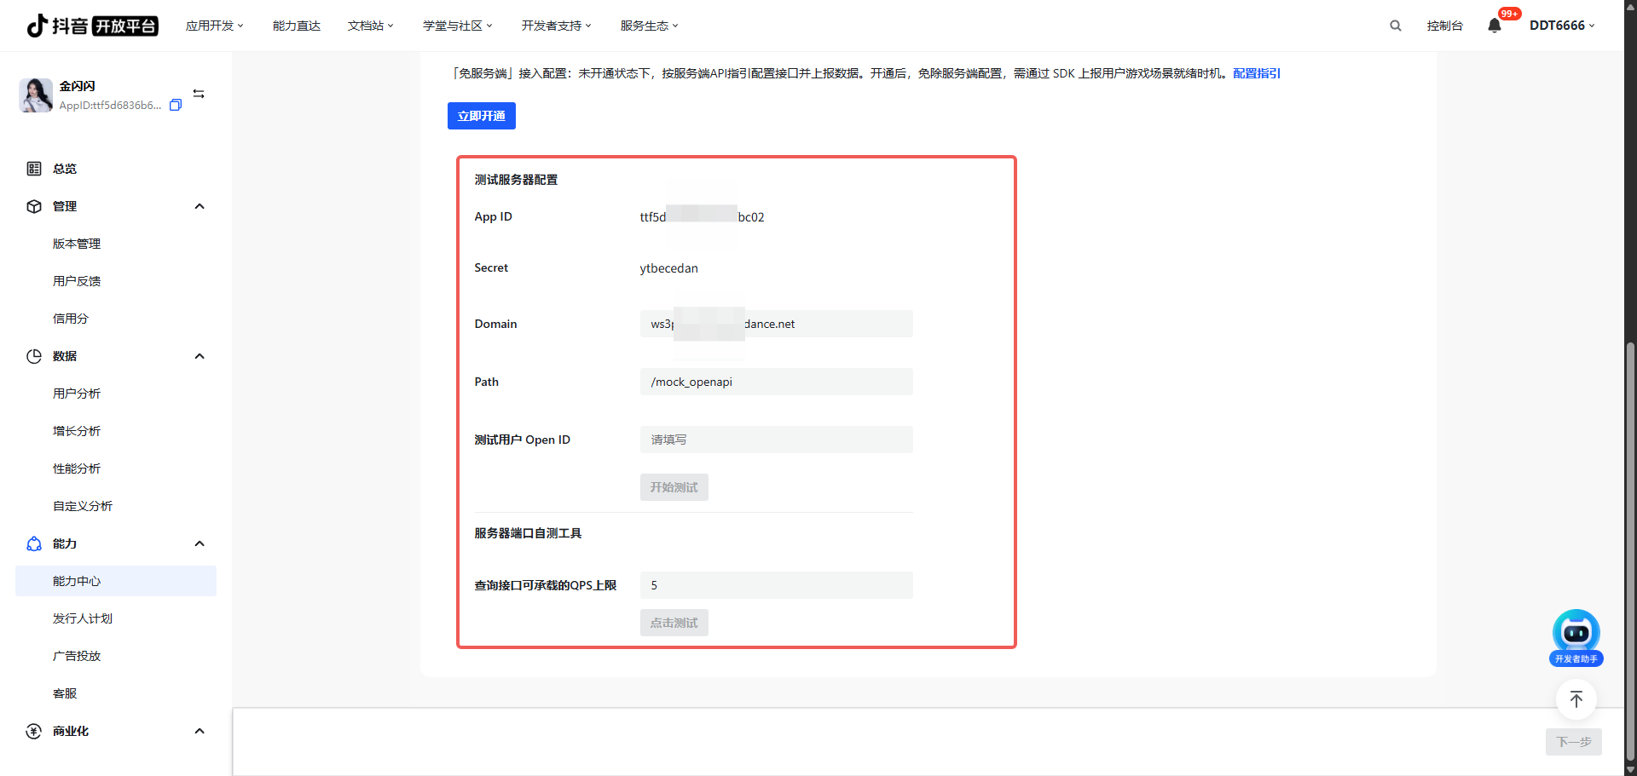
Task: Open the 配置指引 link
Action: (1256, 73)
